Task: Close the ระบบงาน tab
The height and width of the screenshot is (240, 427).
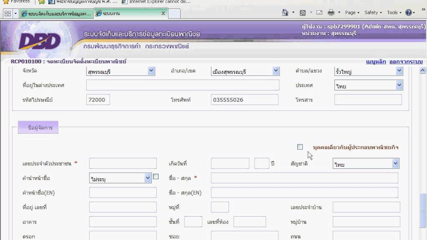Action: [163, 13]
